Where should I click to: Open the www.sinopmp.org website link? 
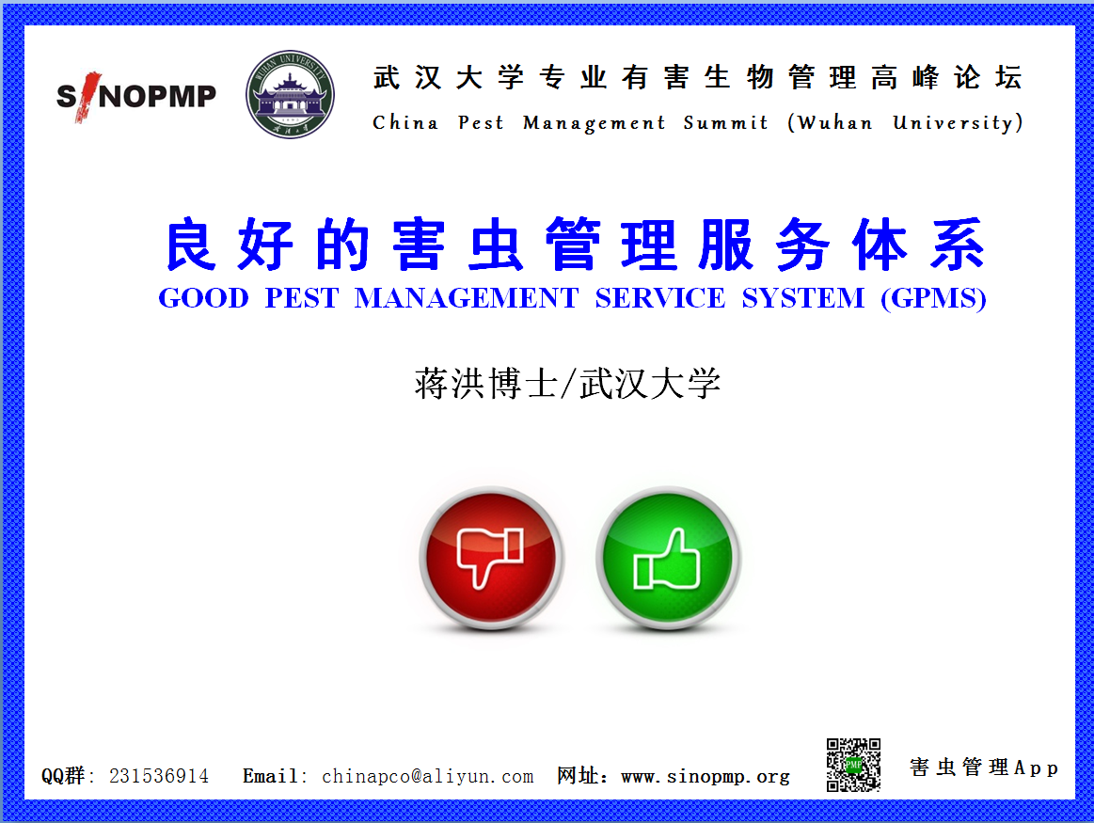[706, 776]
